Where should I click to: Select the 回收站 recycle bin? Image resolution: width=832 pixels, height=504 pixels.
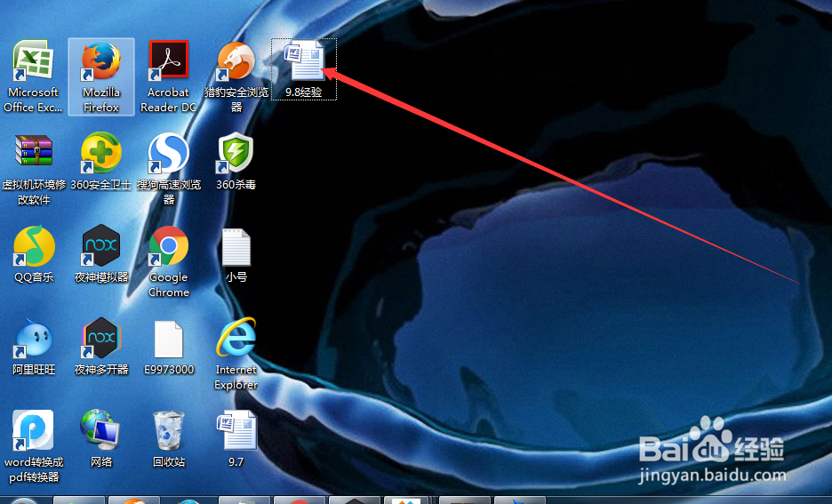tap(169, 438)
